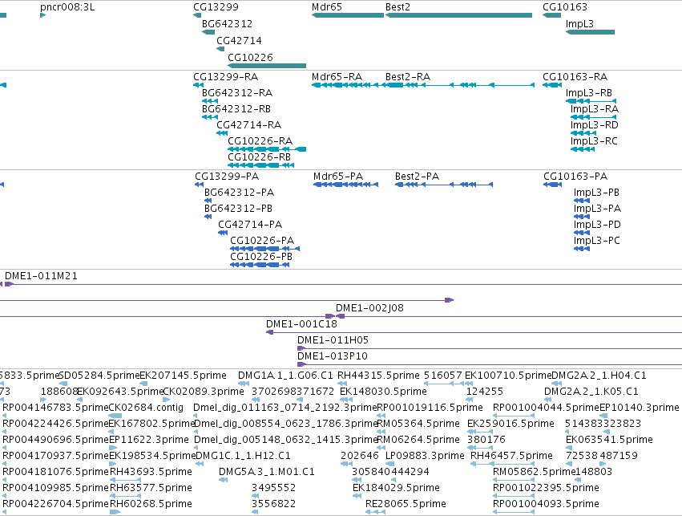Click the DME1-013P10 clone arrowhead
Screen dimensions: 682x516
(301, 364)
